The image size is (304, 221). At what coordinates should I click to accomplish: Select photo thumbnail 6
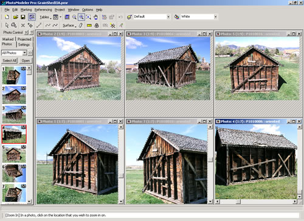click(x=14, y=174)
